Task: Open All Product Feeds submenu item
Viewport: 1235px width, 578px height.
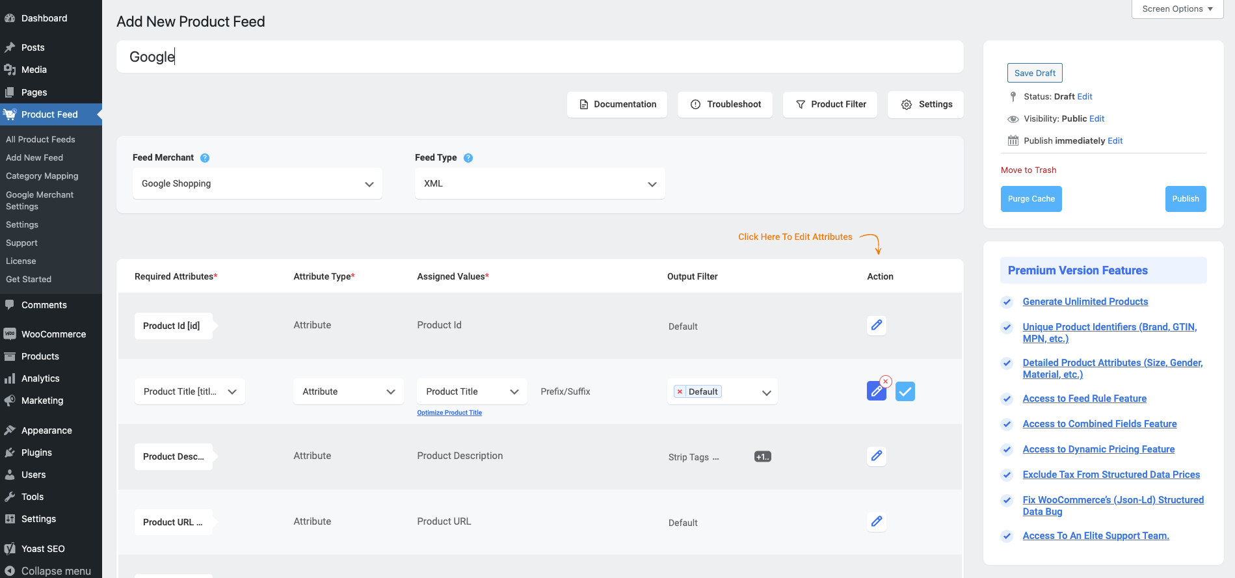Action: [x=40, y=139]
